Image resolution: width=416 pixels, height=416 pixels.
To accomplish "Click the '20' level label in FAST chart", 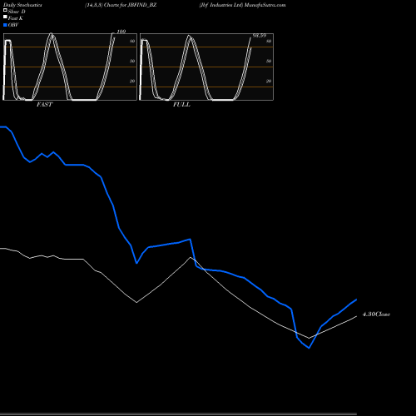I will click(132, 81).
